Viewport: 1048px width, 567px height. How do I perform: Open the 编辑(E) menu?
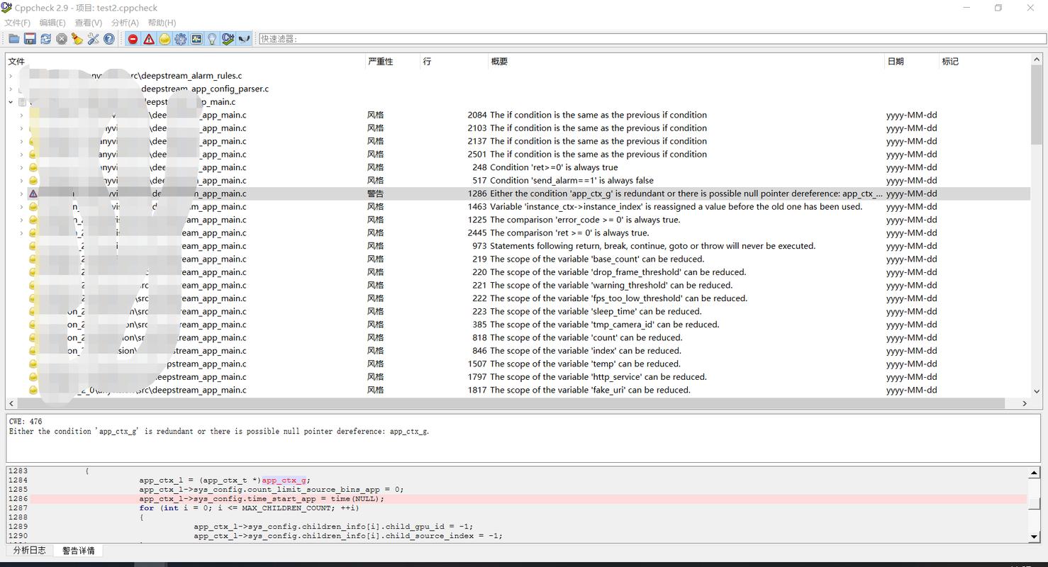pos(52,23)
